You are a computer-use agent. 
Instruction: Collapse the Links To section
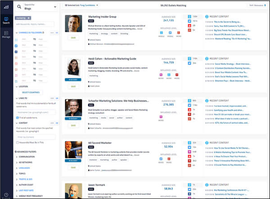pyautogui.click(x=17, y=98)
